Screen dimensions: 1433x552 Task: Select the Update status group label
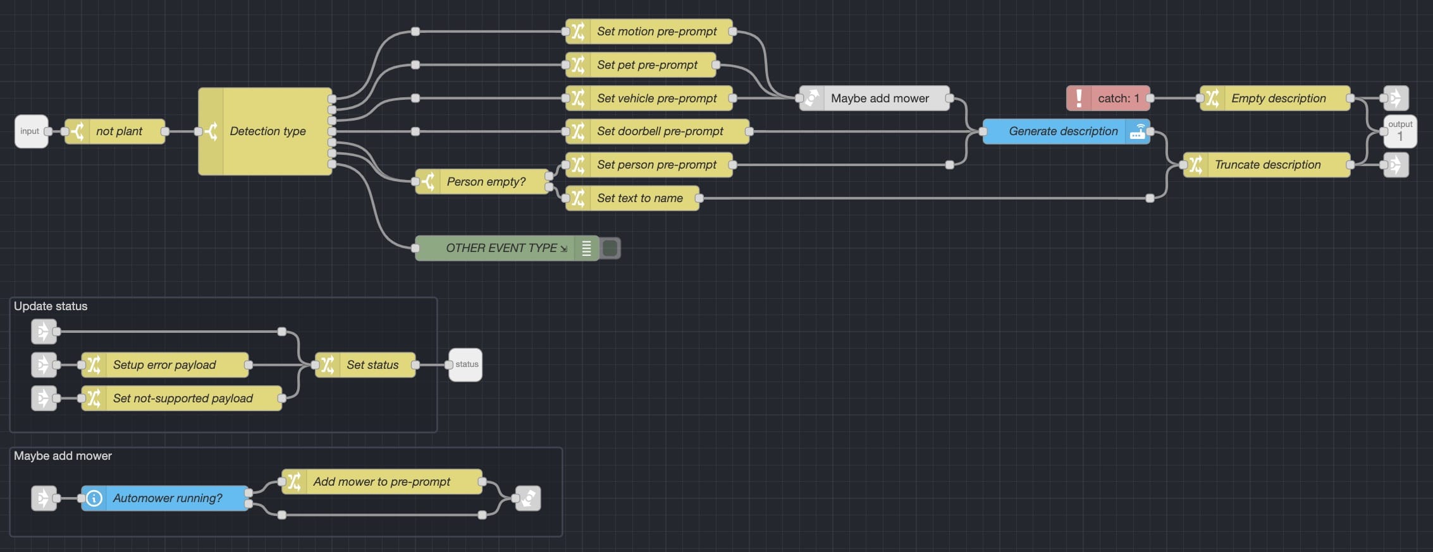point(51,306)
